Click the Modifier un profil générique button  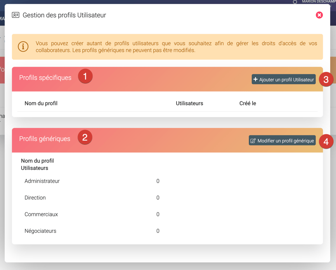pos(282,140)
